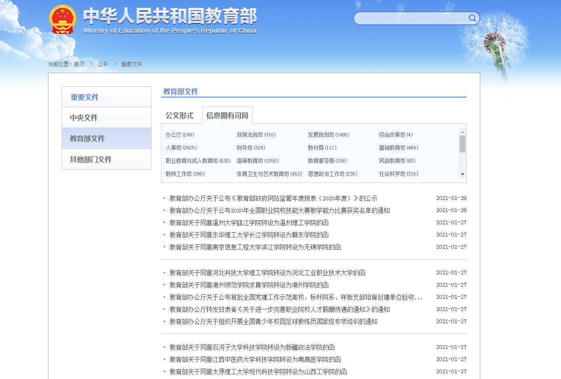The width and height of the screenshot is (561, 379).
Task: Open notice on 首批全国党建工作示范高校
Action: click(296, 297)
